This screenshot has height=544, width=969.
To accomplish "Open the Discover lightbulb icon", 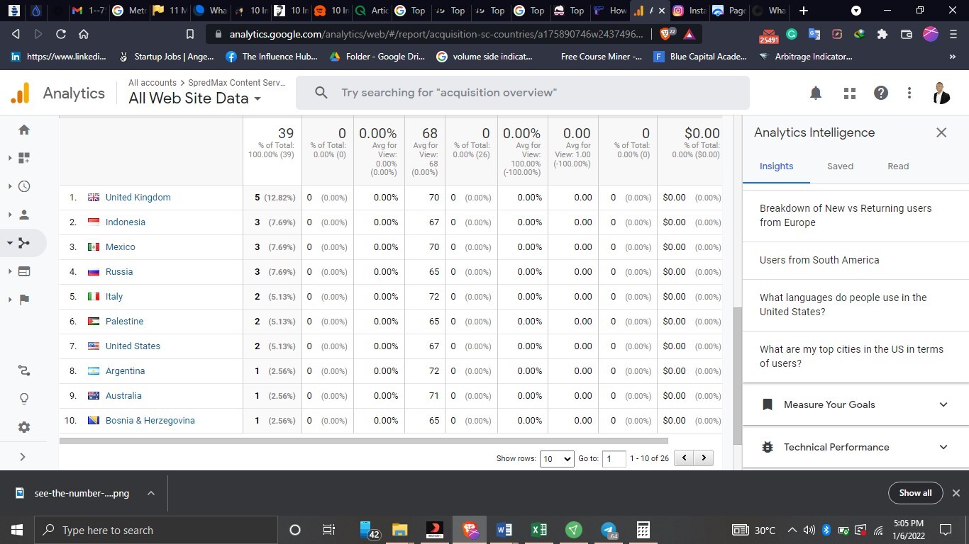I will tap(24, 399).
